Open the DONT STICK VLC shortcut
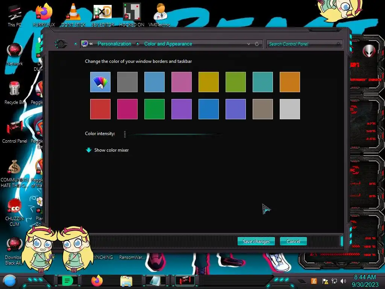Screen dimensions: 385x289 (73, 15)
